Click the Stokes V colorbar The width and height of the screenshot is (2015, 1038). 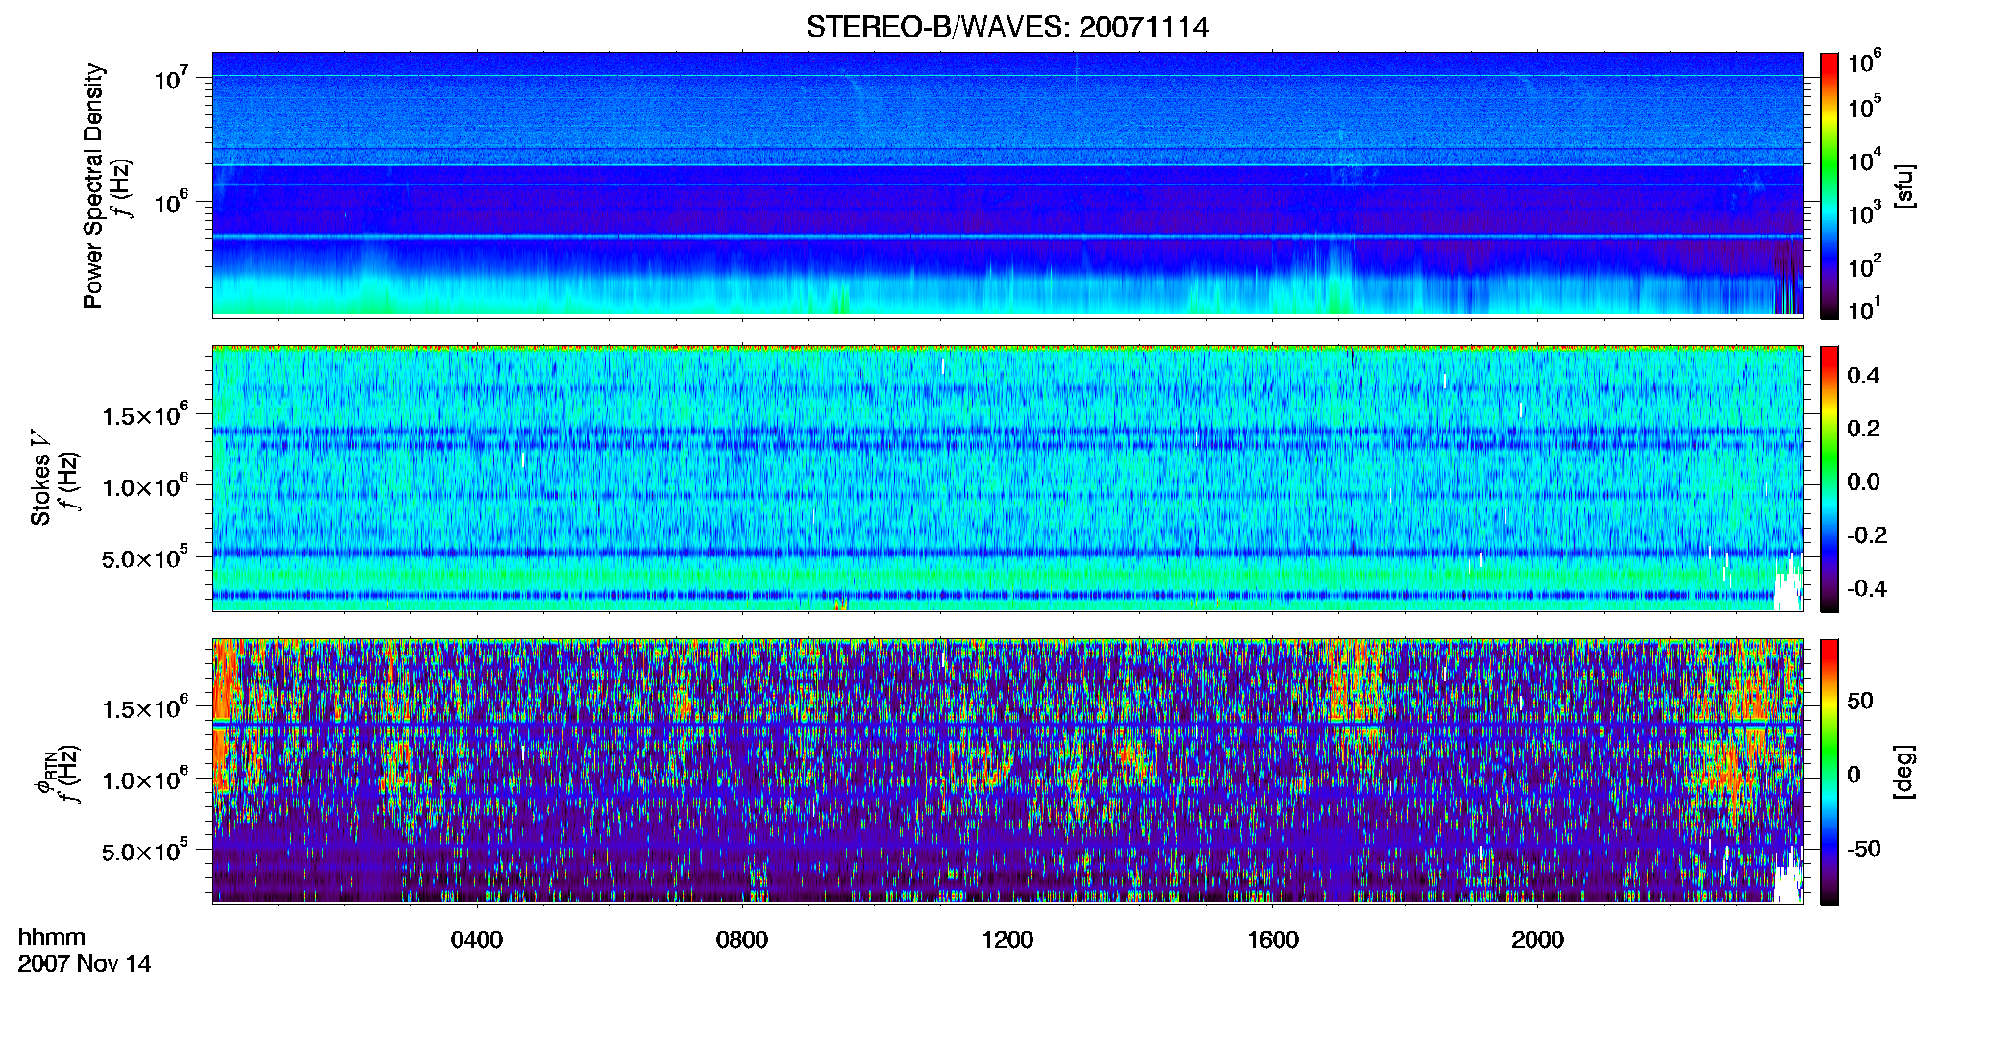1829,479
